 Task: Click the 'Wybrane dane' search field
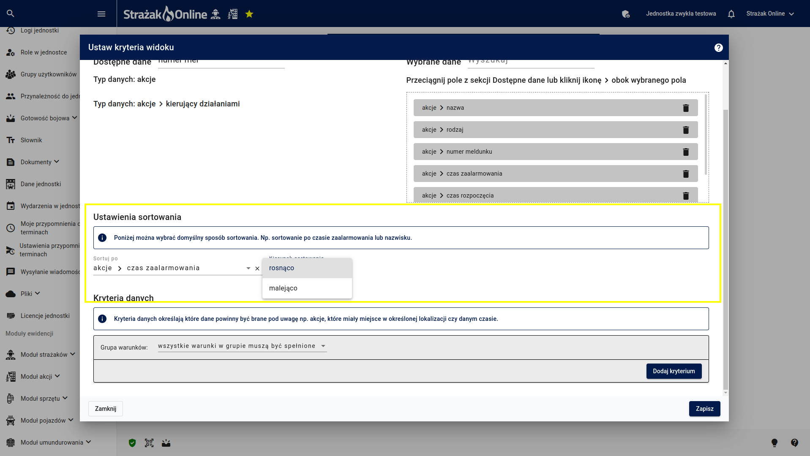(x=531, y=63)
